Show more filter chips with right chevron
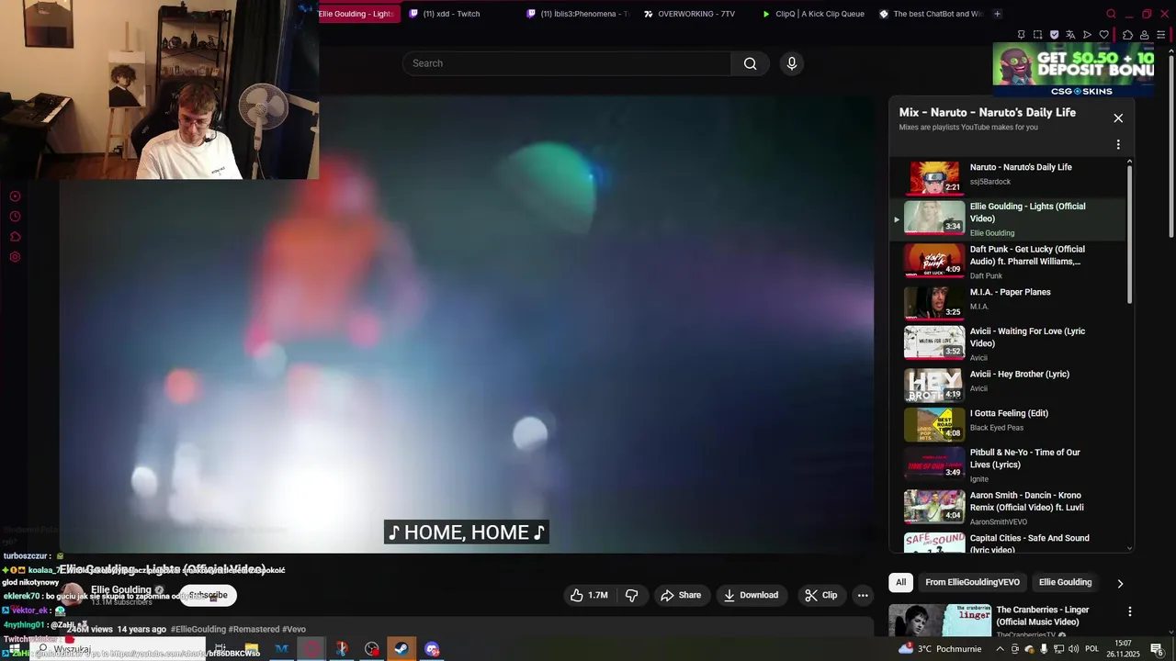The width and height of the screenshot is (1176, 661). coord(1120,583)
